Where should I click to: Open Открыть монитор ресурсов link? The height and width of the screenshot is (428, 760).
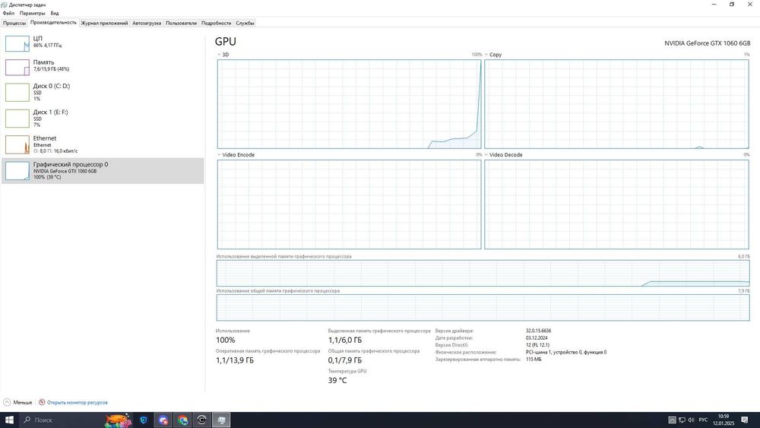pyautogui.click(x=77, y=402)
